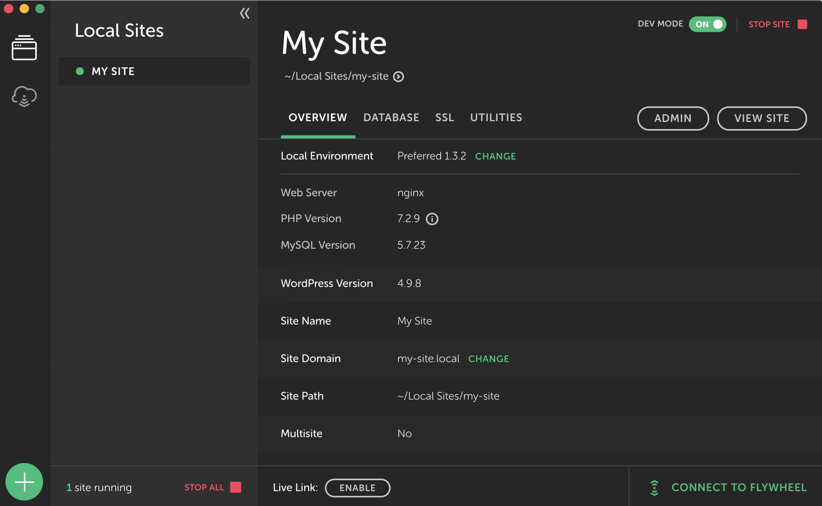Click the View Site button
The width and height of the screenshot is (822, 506).
point(761,118)
